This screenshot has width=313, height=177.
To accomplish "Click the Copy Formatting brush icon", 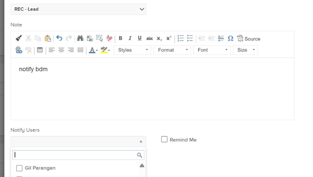I will pyautogui.click(x=19, y=38).
